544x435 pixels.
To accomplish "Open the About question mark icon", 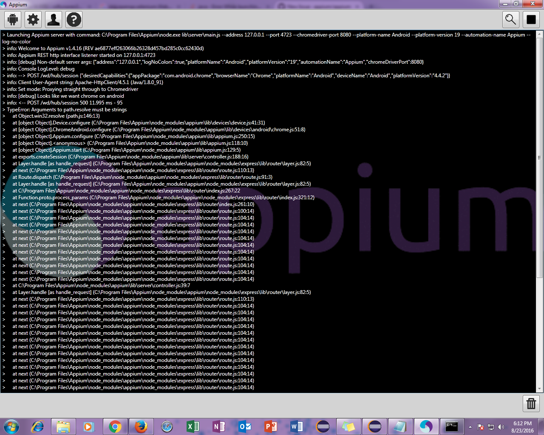I will click(74, 20).
